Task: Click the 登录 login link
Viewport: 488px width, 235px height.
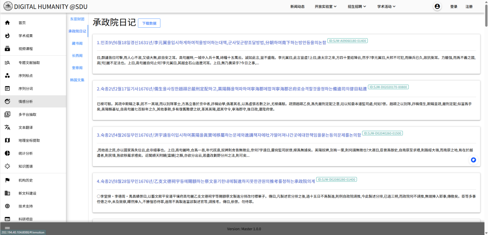Action: (454, 7)
